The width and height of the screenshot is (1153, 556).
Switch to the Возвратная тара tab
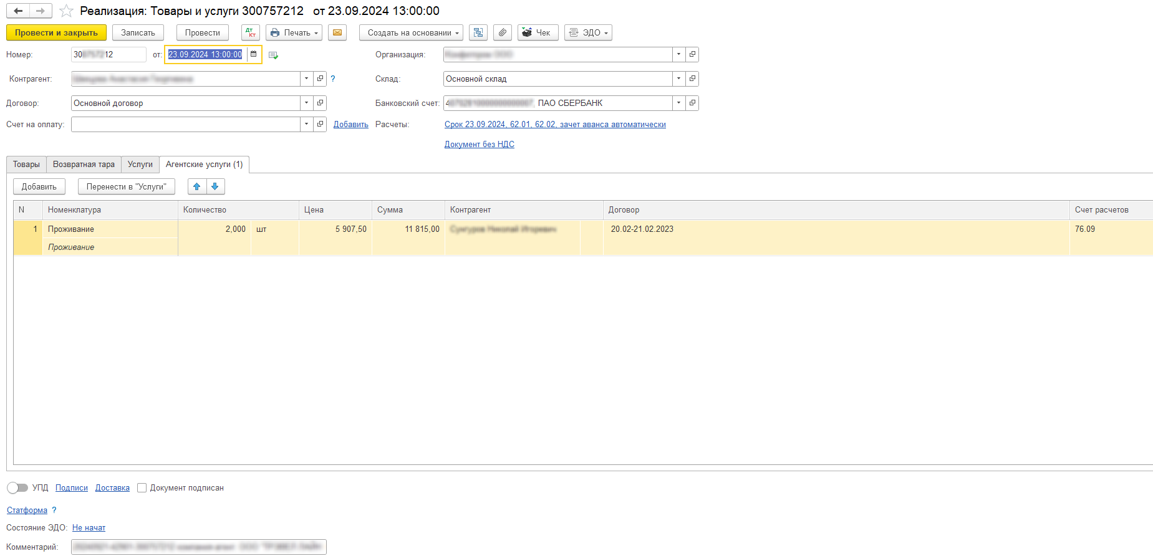[x=84, y=164]
